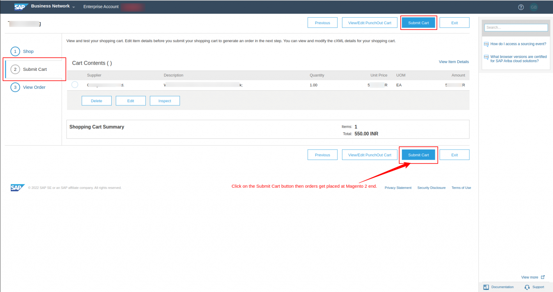Click the Cart Contents heading
The height and width of the screenshot is (292, 553).
pyautogui.click(x=92, y=63)
